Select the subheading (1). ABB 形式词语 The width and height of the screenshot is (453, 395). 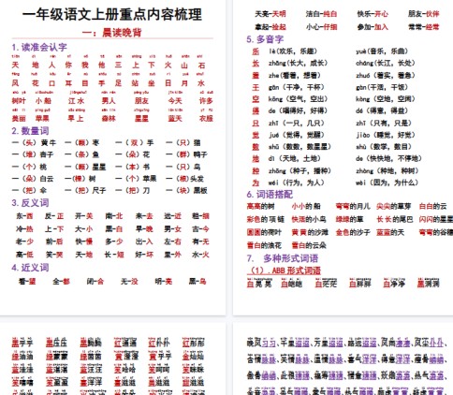[284, 271]
